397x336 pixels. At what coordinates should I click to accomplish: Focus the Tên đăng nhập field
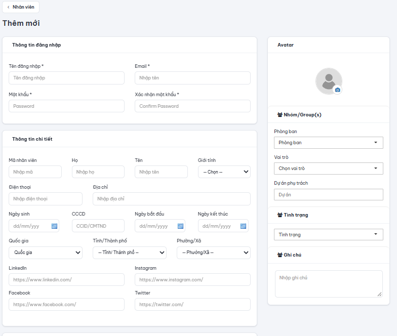point(67,78)
